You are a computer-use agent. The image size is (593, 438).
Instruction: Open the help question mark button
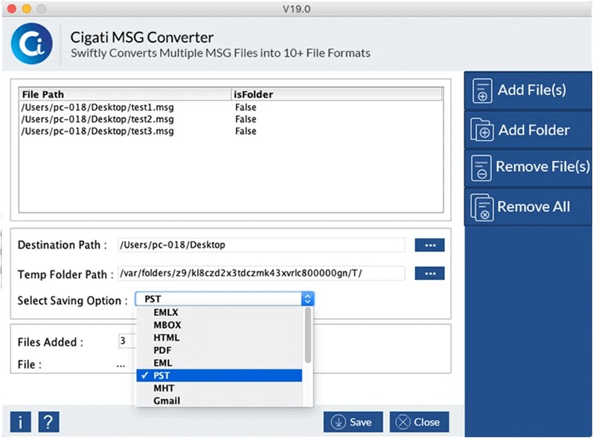click(x=49, y=422)
